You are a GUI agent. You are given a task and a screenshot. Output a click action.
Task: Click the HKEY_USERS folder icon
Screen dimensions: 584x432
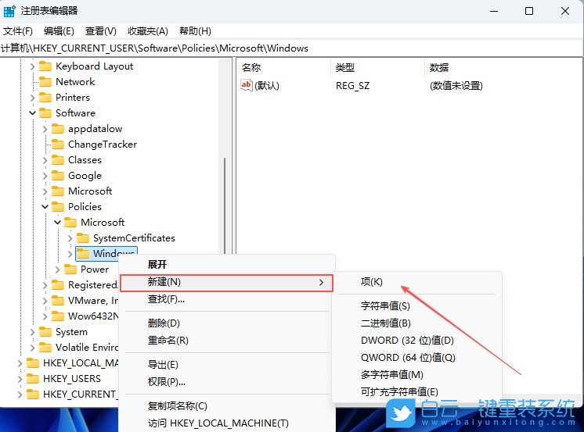point(33,378)
